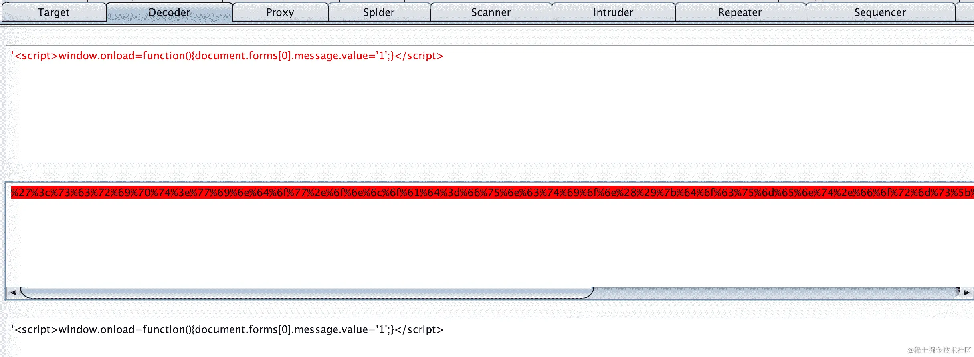Open the Repeater tab
Viewport: 974px width, 357px height.
[x=740, y=12]
